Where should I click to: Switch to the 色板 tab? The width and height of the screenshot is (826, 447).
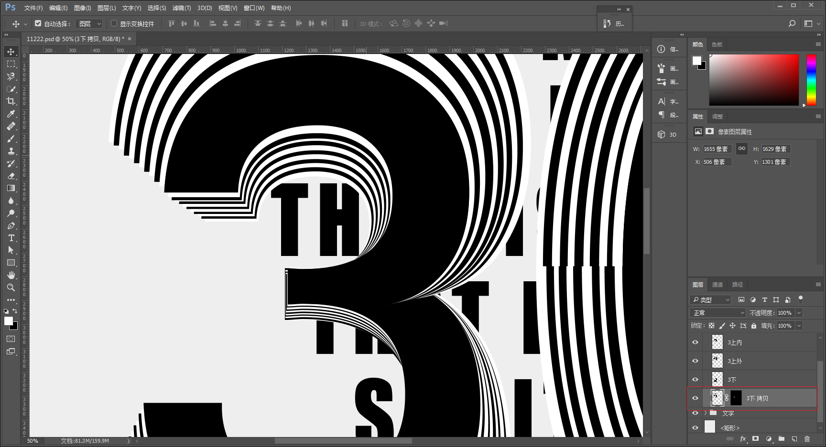(717, 44)
